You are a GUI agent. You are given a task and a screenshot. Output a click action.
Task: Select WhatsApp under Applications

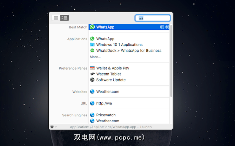pos(105,39)
